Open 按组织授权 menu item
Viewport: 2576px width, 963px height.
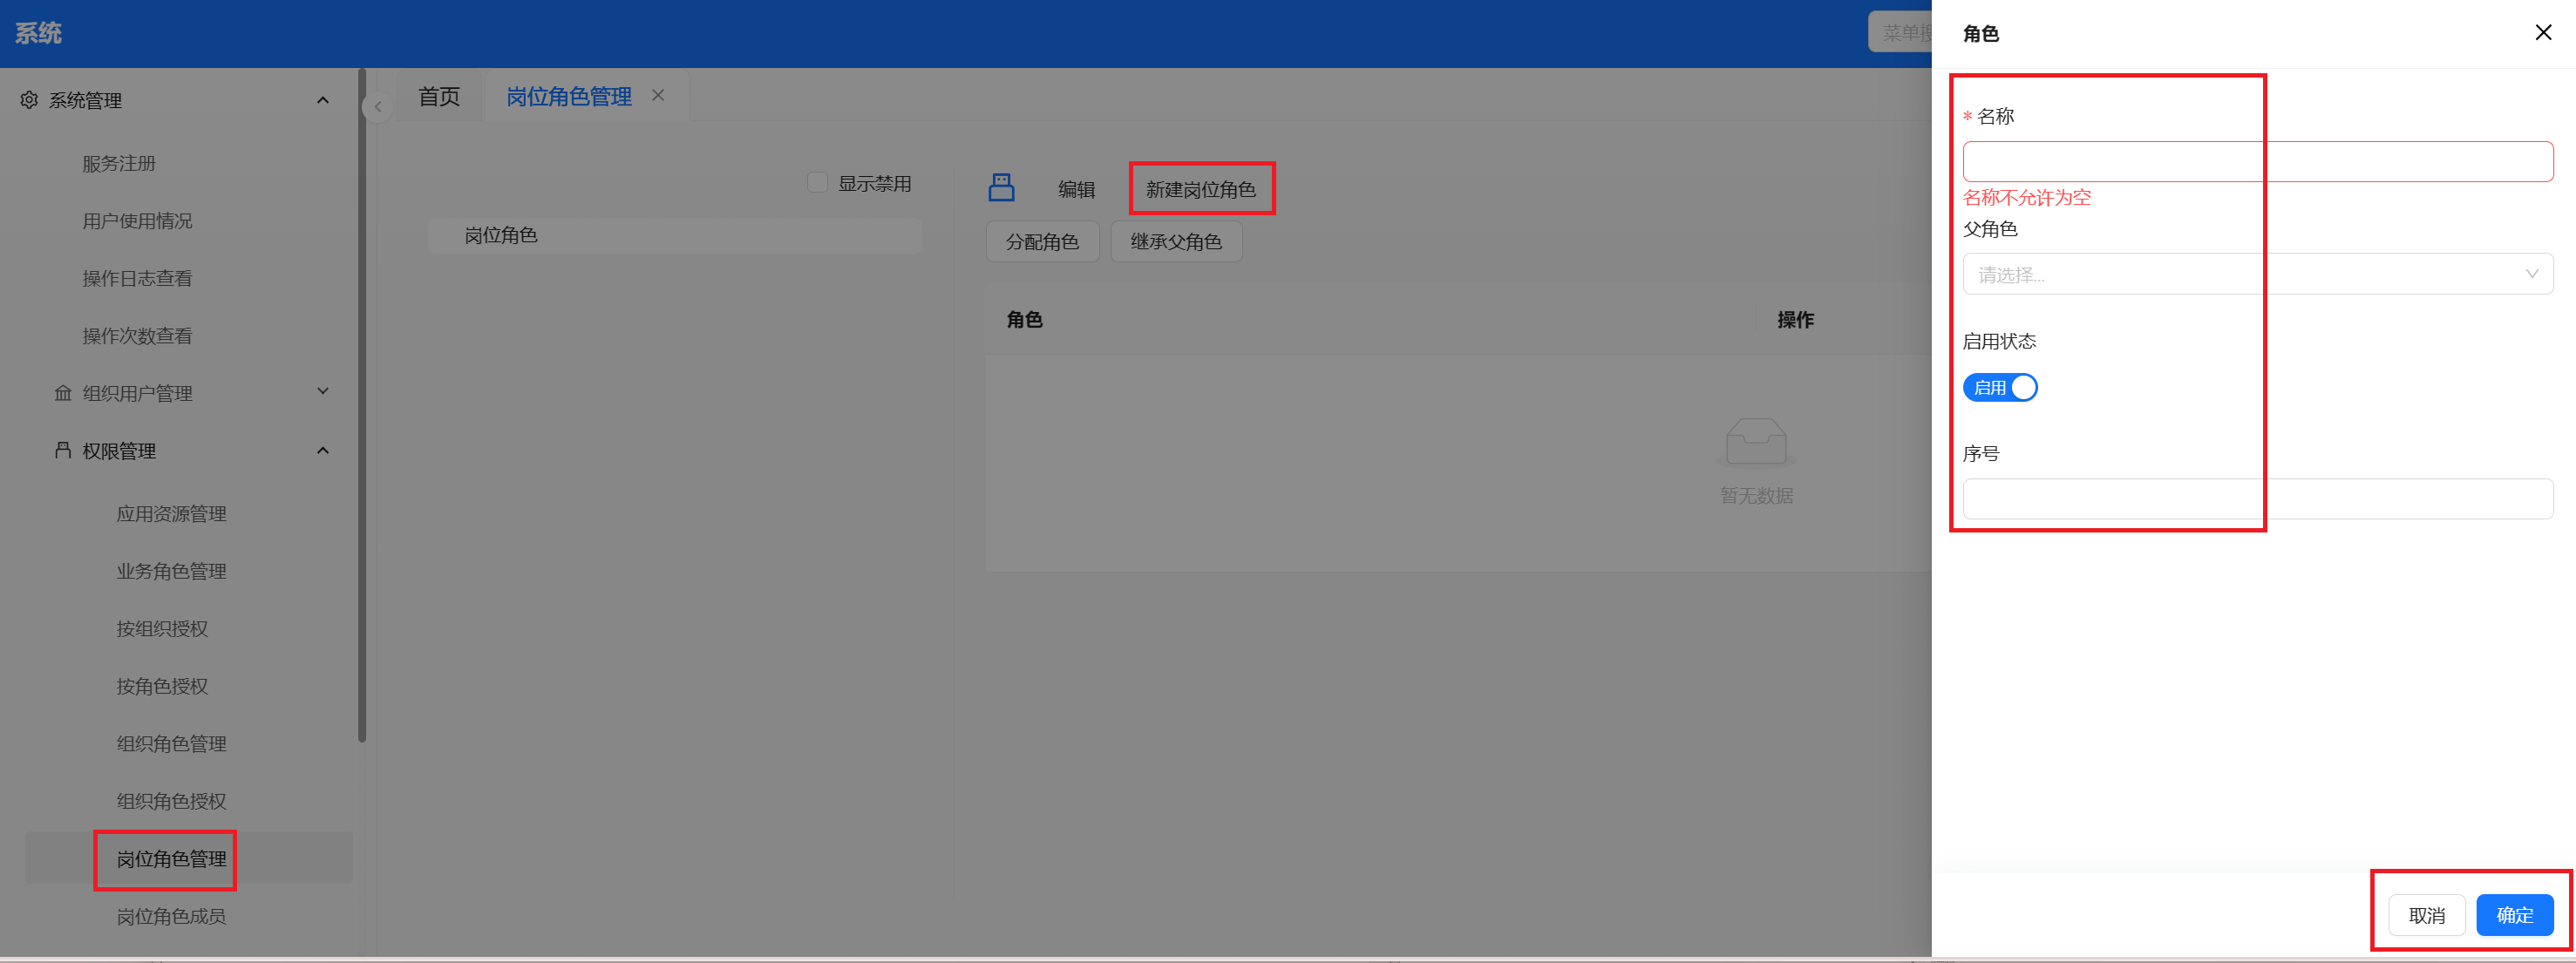pyautogui.click(x=162, y=629)
